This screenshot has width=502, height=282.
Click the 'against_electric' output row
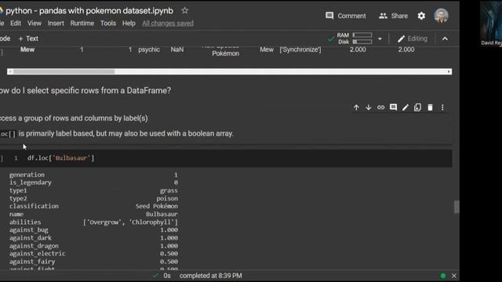point(93,254)
